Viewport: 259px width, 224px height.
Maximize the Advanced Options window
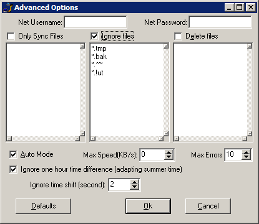pyautogui.click(x=240, y=7)
